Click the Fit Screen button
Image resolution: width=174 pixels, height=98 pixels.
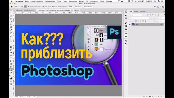[x=78, y=7]
